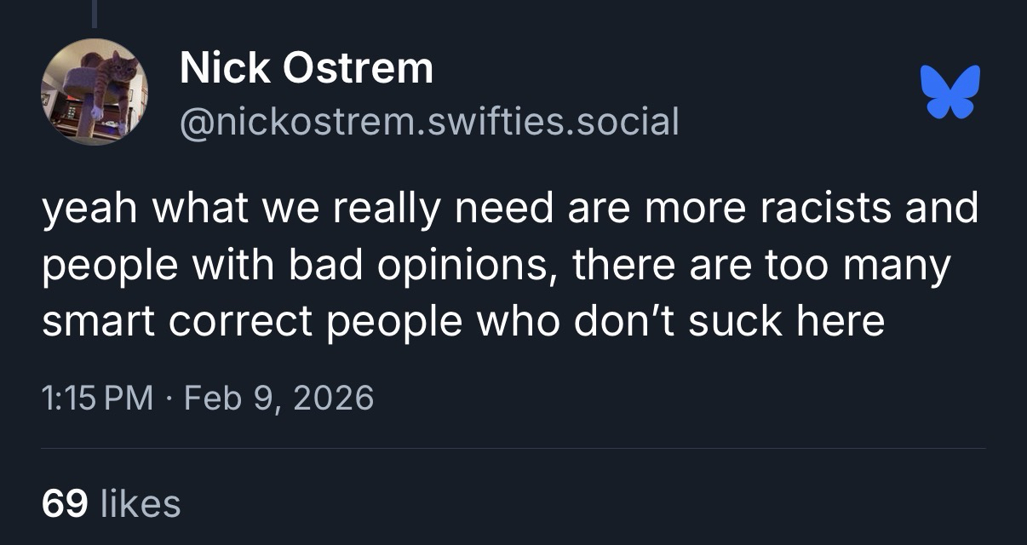This screenshot has height=545, width=1027.
Task: Click the 1:15 PM timestamp
Action: pyautogui.click(x=98, y=398)
